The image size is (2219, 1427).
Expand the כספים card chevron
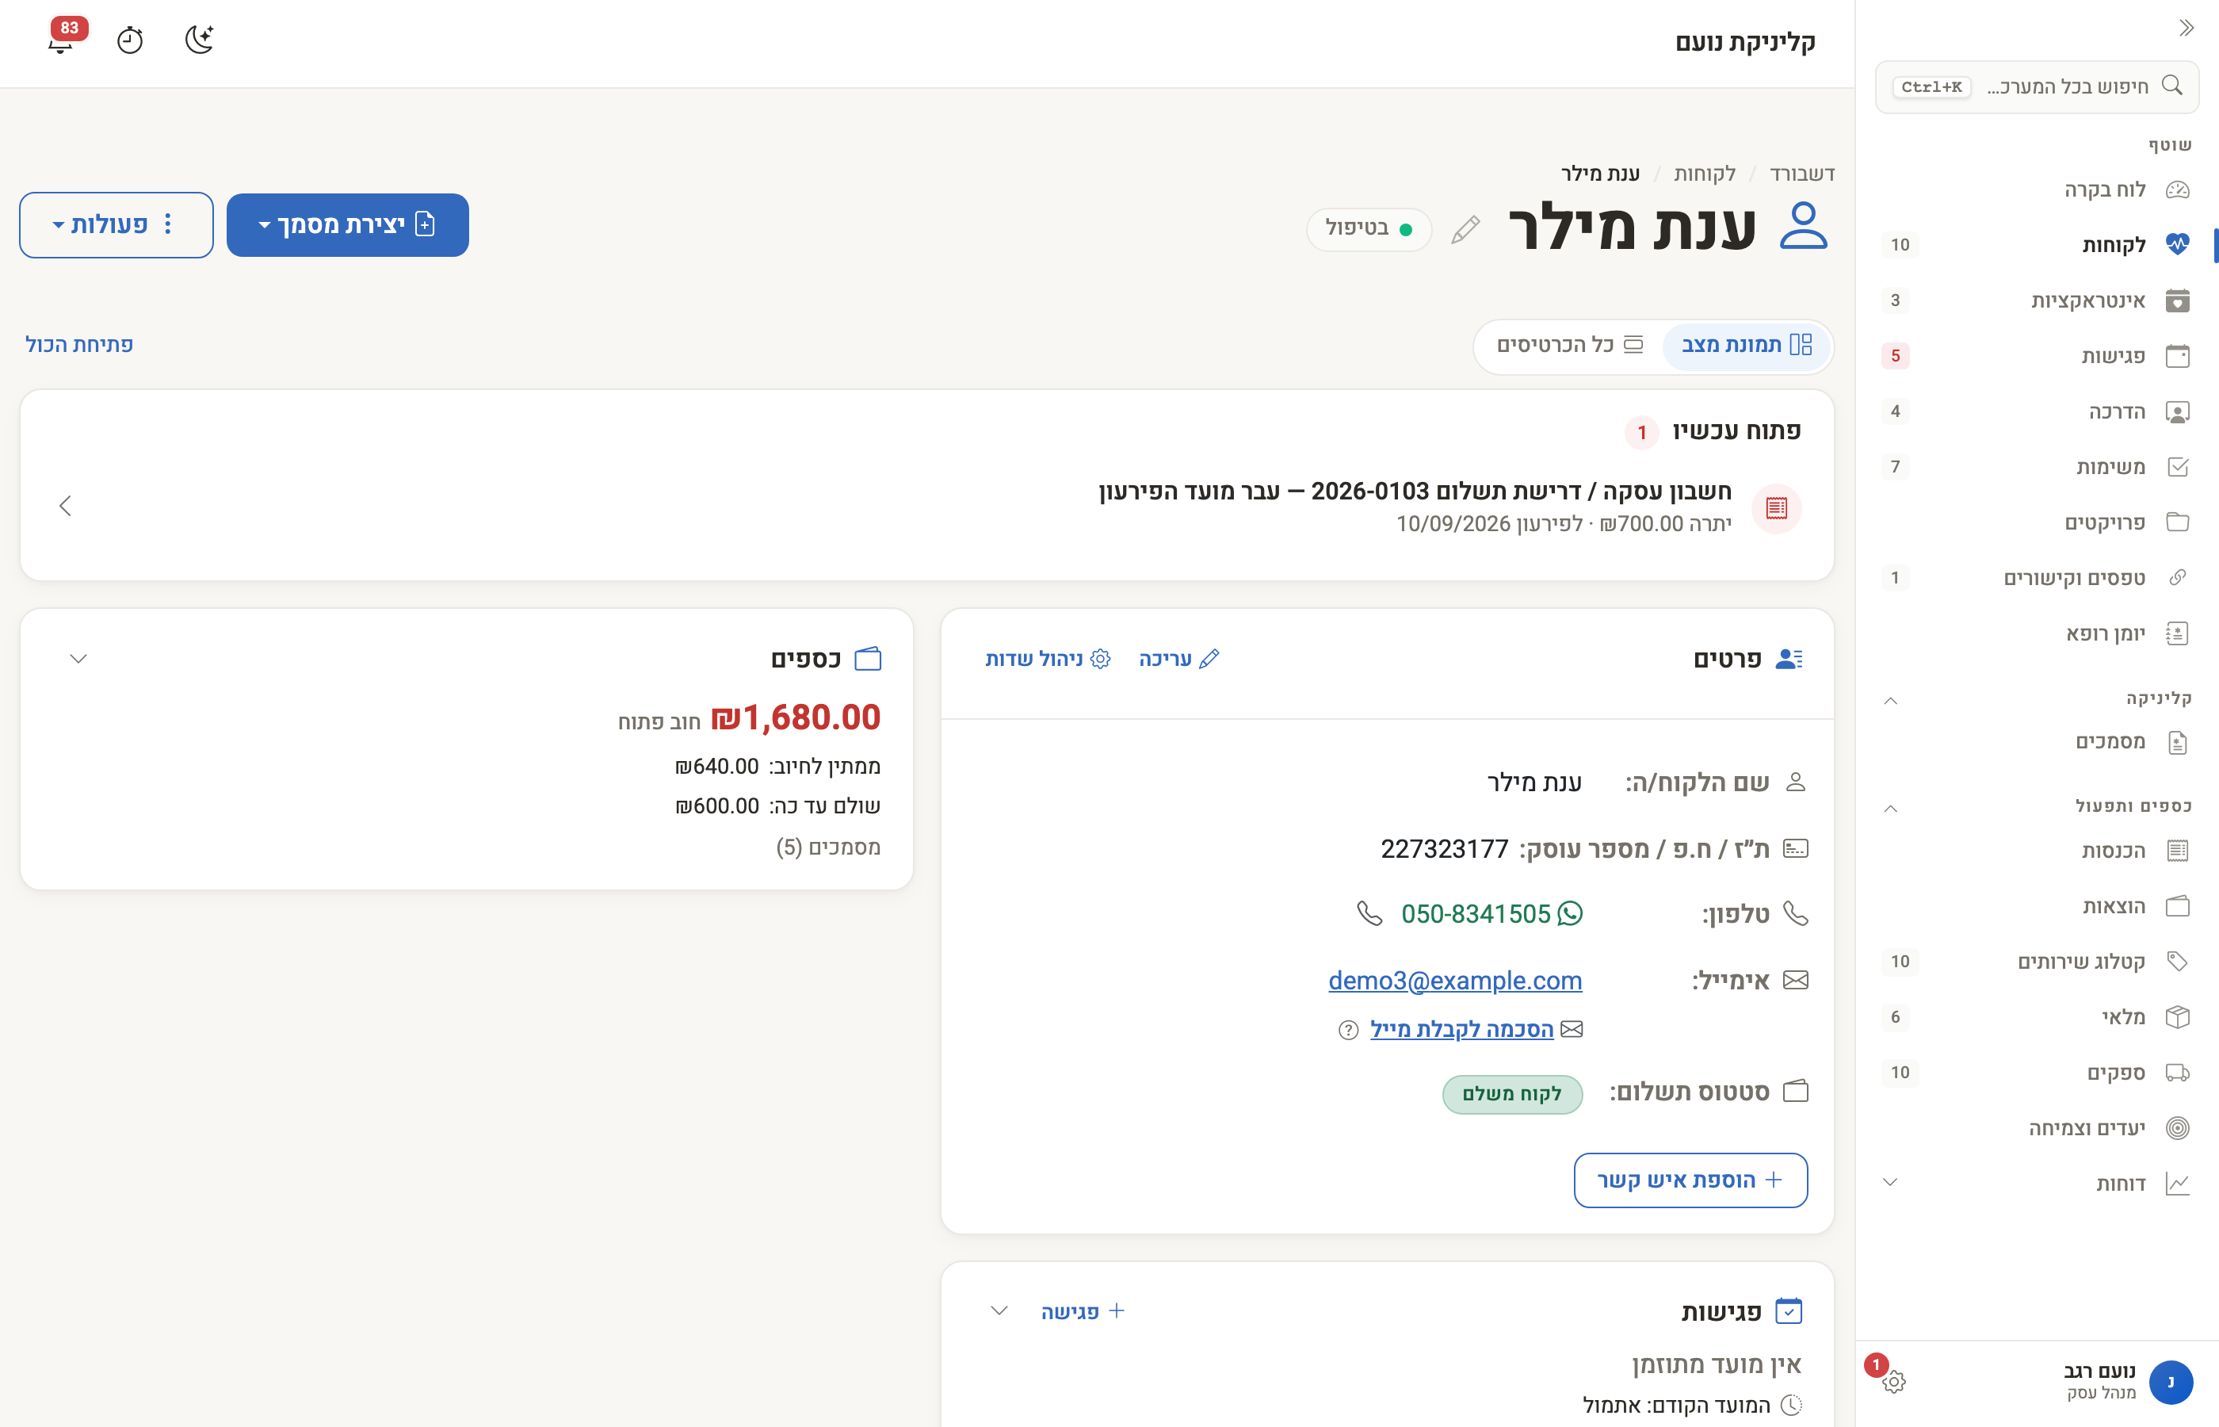tap(78, 659)
